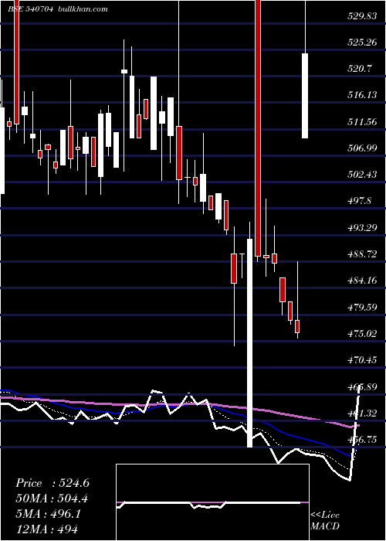Click the 50MA : 504.4 readout
386x541 pixels.
(52, 498)
